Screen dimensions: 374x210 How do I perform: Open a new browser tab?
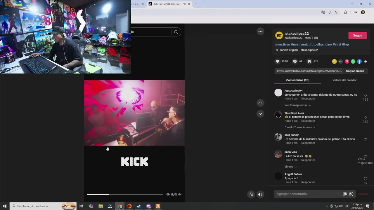196,4
